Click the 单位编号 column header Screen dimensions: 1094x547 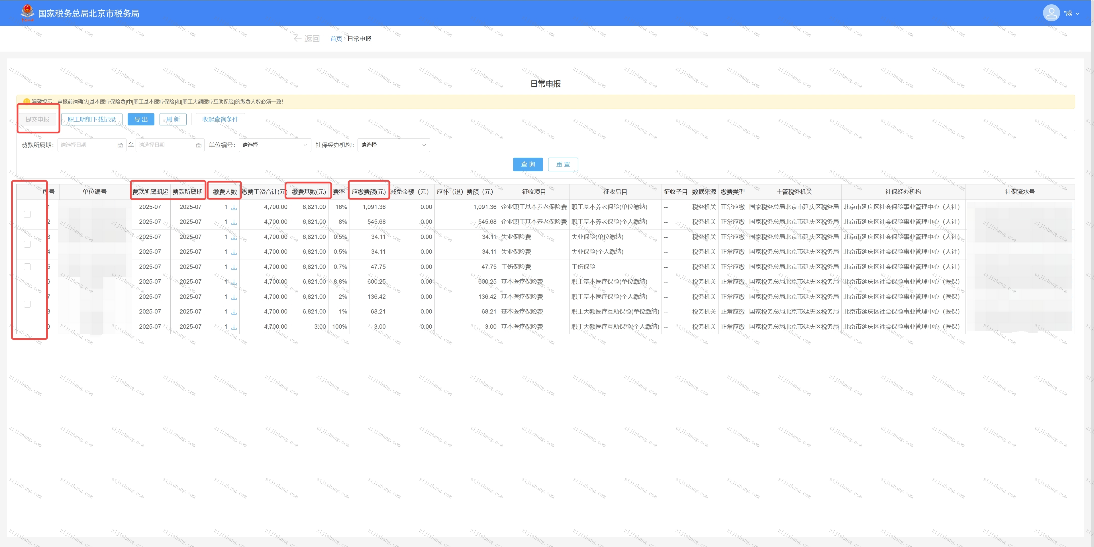94,192
